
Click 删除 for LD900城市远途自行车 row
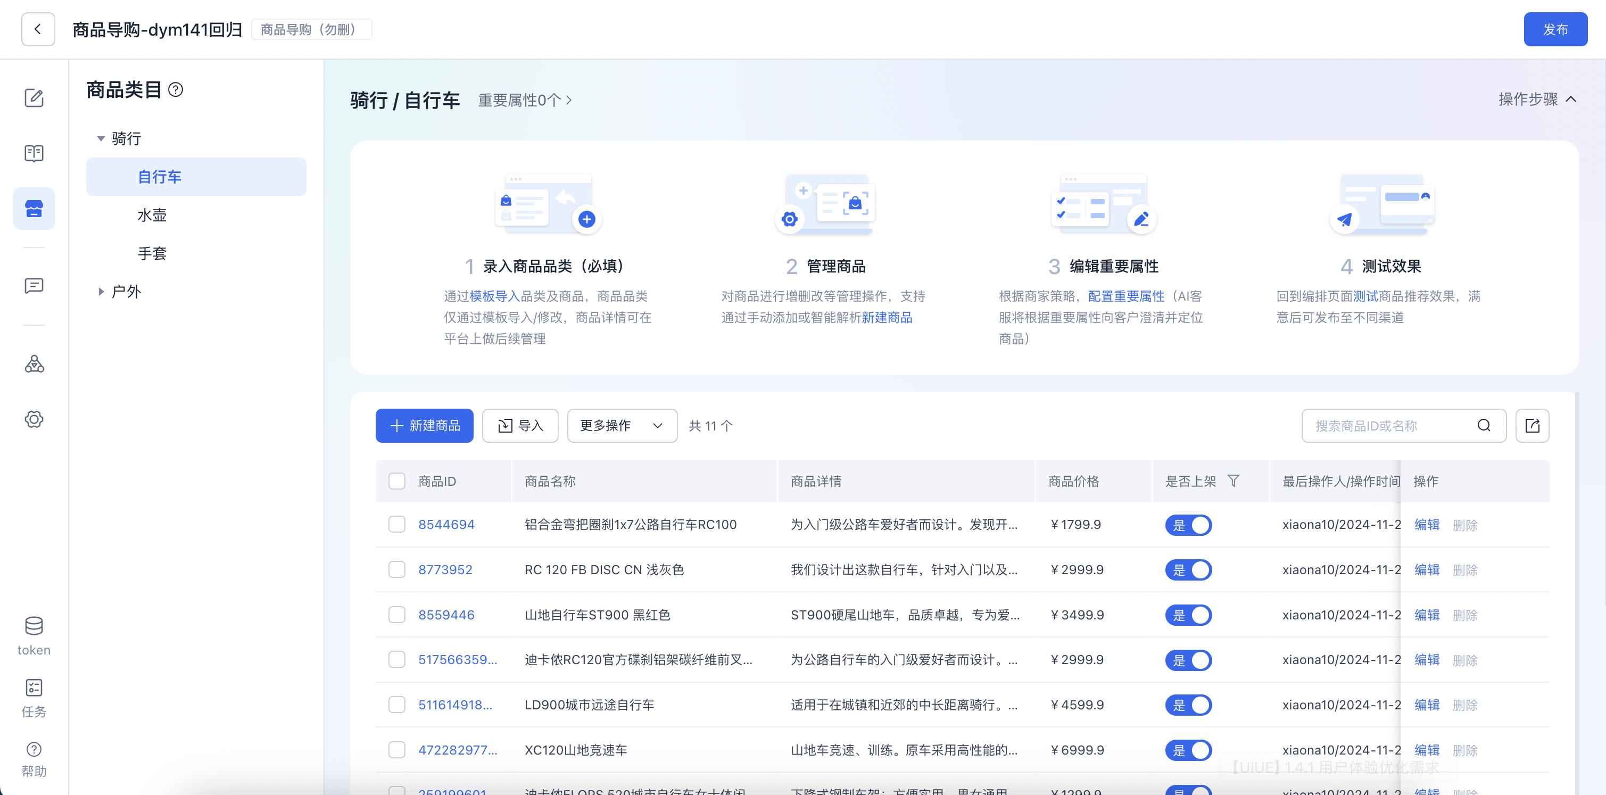pyautogui.click(x=1465, y=705)
